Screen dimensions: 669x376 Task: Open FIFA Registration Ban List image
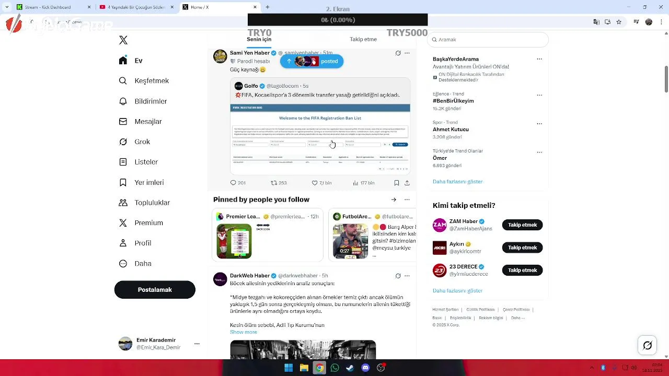(320, 139)
